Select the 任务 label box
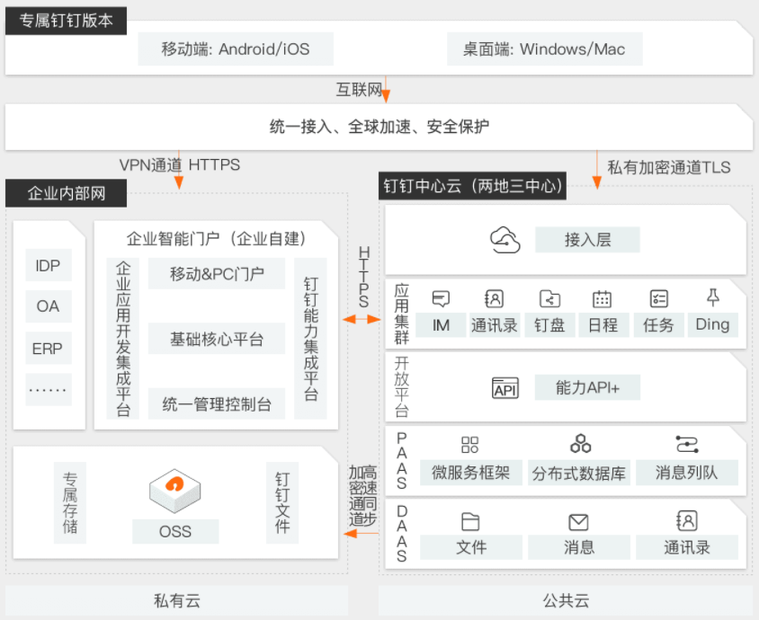The image size is (759, 620). [658, 325]
